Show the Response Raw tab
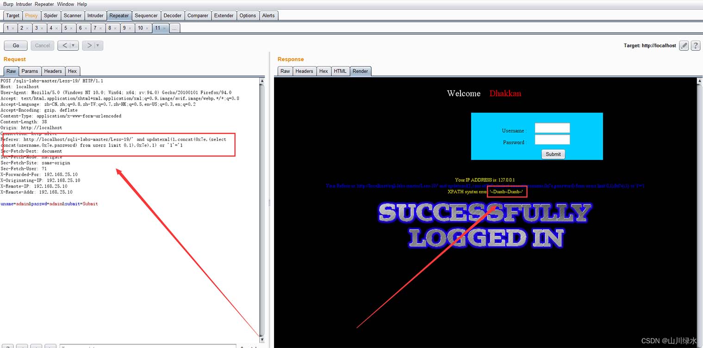 (285, 71)
